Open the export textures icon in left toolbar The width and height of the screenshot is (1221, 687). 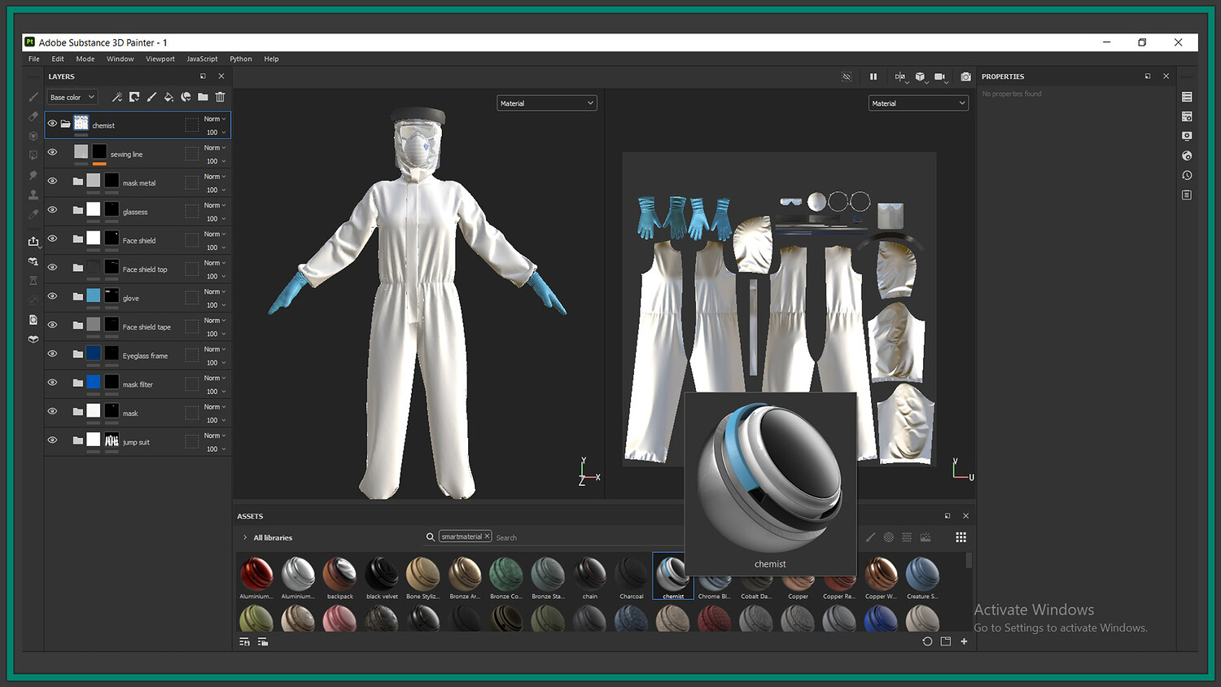(x=33, y=241)
